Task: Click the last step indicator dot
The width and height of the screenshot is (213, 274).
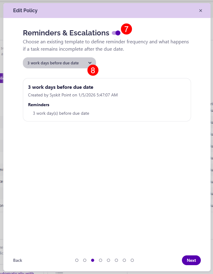Action: pyautogui.click(x=132, y=260)
